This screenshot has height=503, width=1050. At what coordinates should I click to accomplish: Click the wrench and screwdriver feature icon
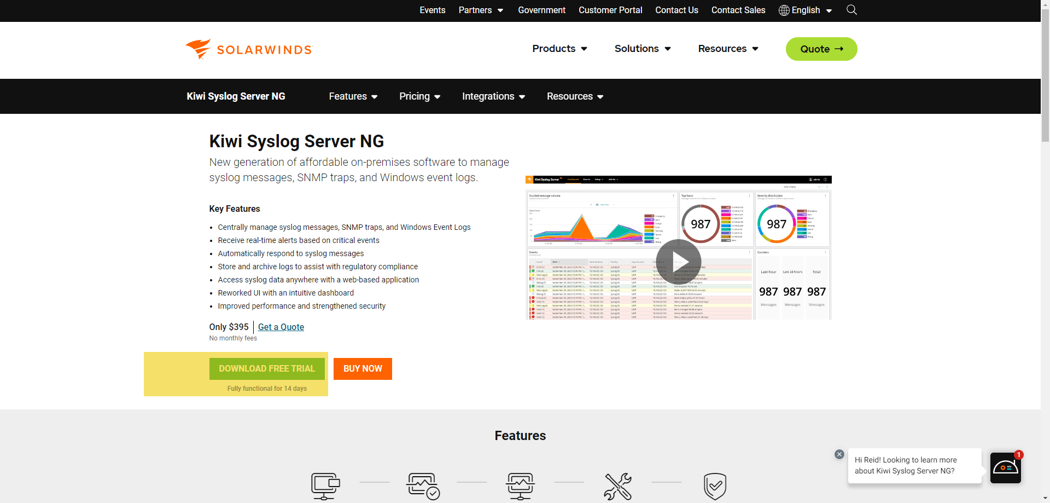click(618, 486)
